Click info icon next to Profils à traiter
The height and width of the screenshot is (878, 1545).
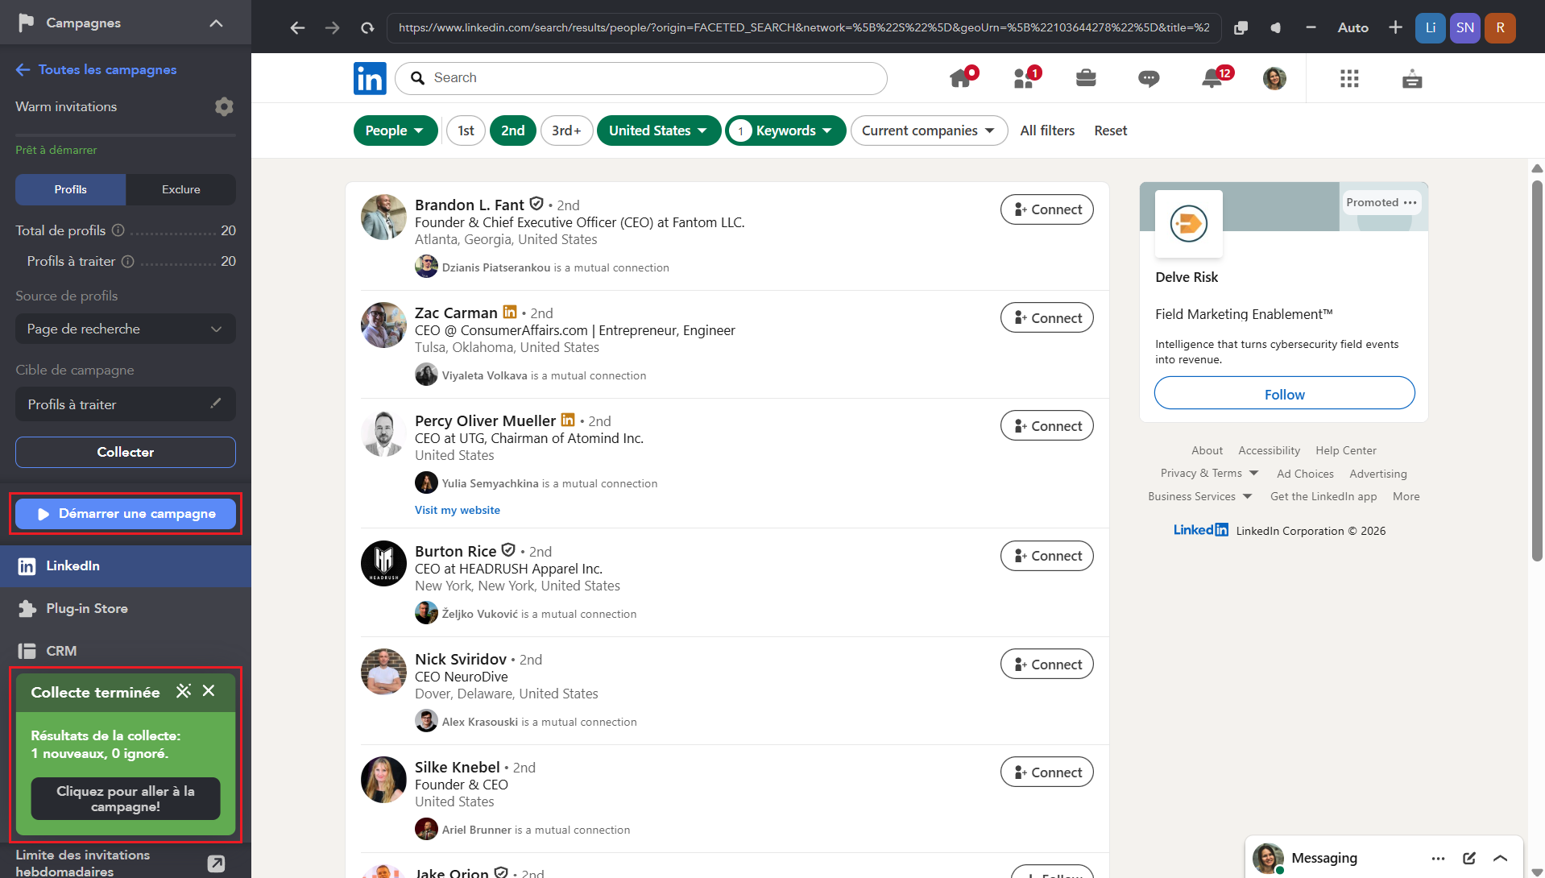click(x=127, y=261)
